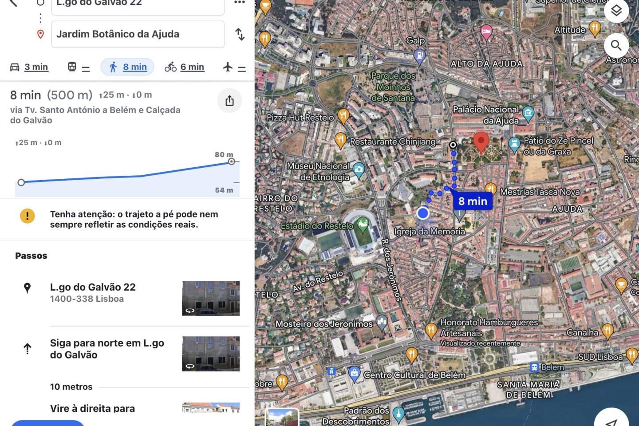639x426 pixels.
Task: Tap the red destination pin on map
Action: (481, 142)
